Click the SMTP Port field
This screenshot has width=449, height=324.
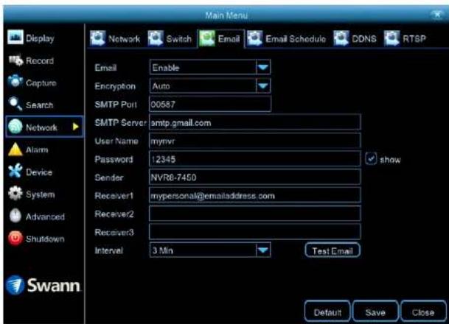pyautogui.click(x=210, y=104)
